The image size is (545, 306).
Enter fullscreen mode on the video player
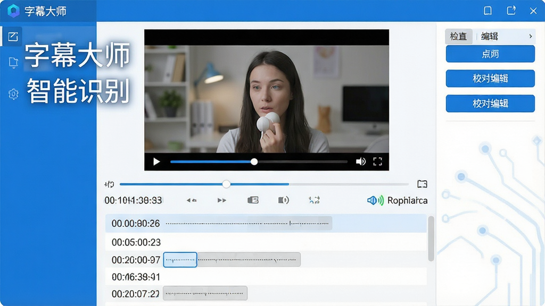(x=377, y=161)
